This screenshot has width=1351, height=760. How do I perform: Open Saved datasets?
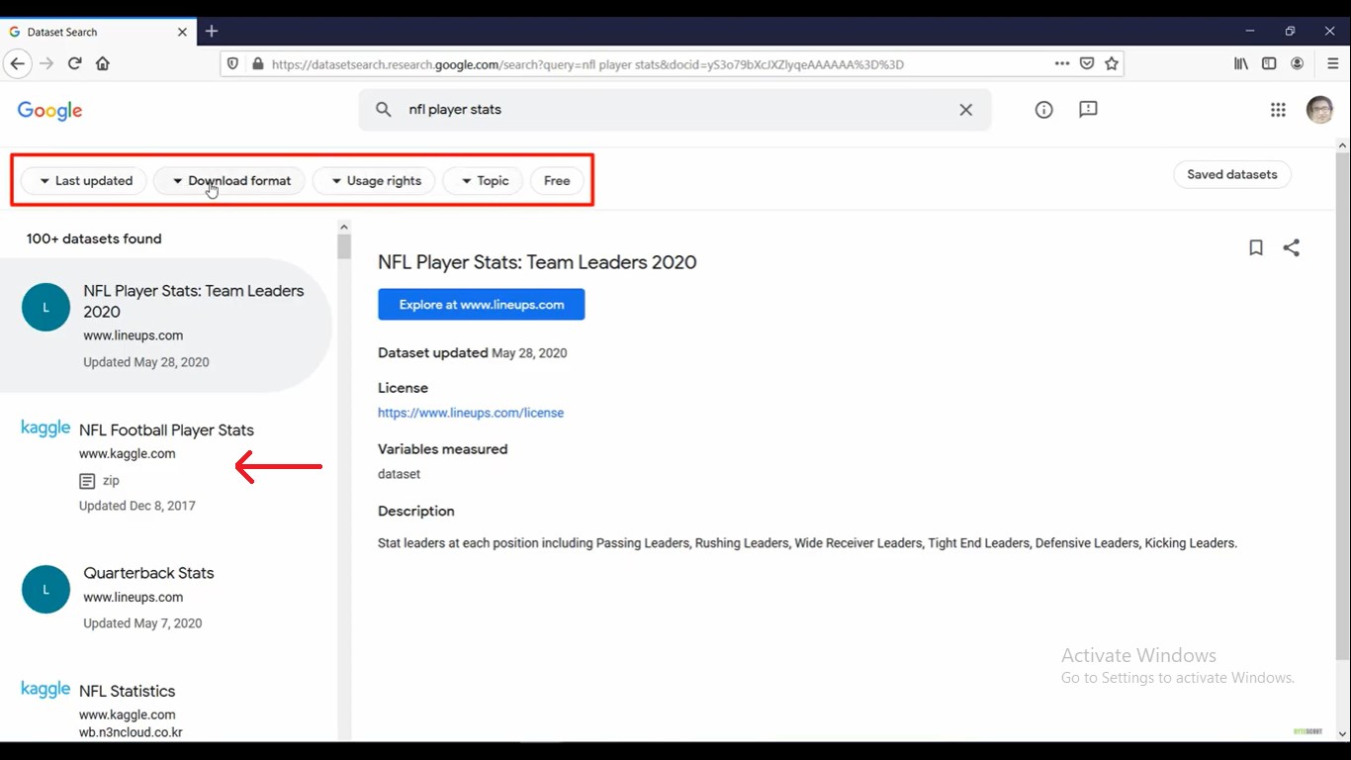[x=1232, y=174]
